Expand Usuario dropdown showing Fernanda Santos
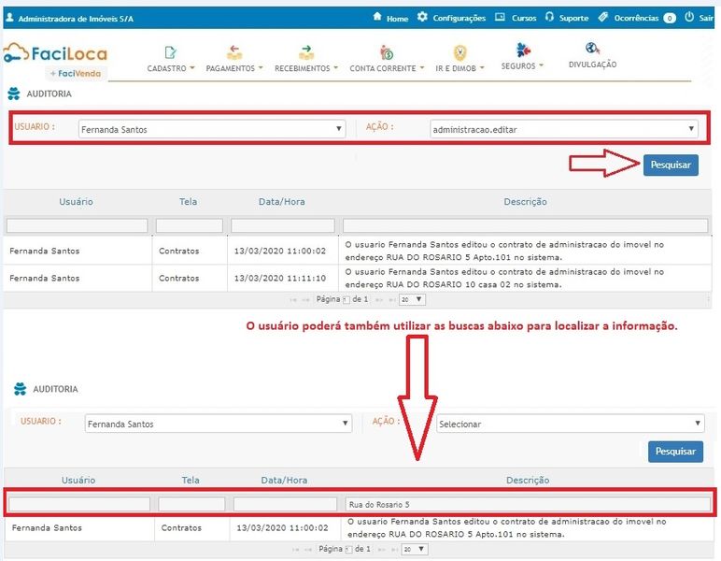Image resolution: width=721 pixels, height=561 pixels. (x=211, y=129)
